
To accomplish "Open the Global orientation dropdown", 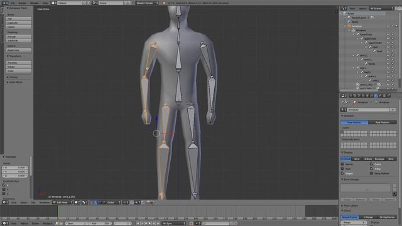I will pos(114,202).
